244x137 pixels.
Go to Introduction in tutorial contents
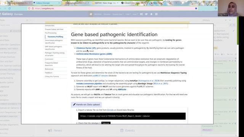[50, 25]
